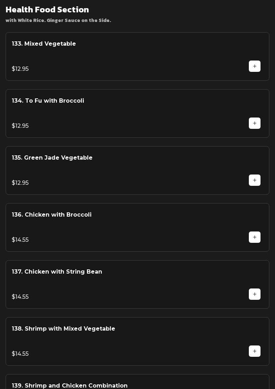Open 137. Chicken with String Bean title
This screenshot has height=389, width=275.
tap(57, 271)
